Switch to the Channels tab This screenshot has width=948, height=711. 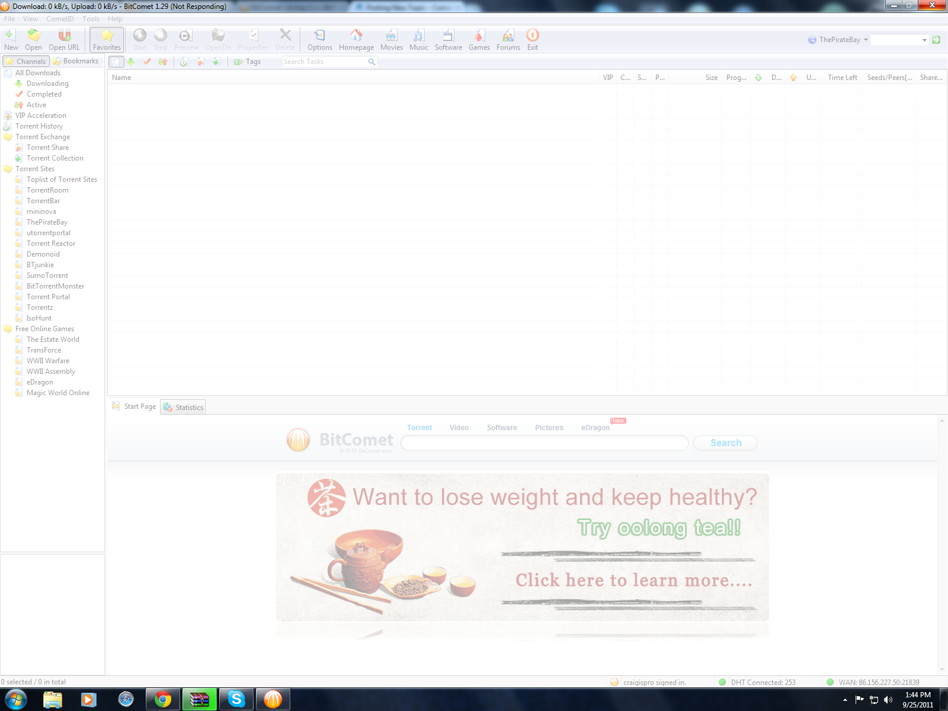pos(25,61)
